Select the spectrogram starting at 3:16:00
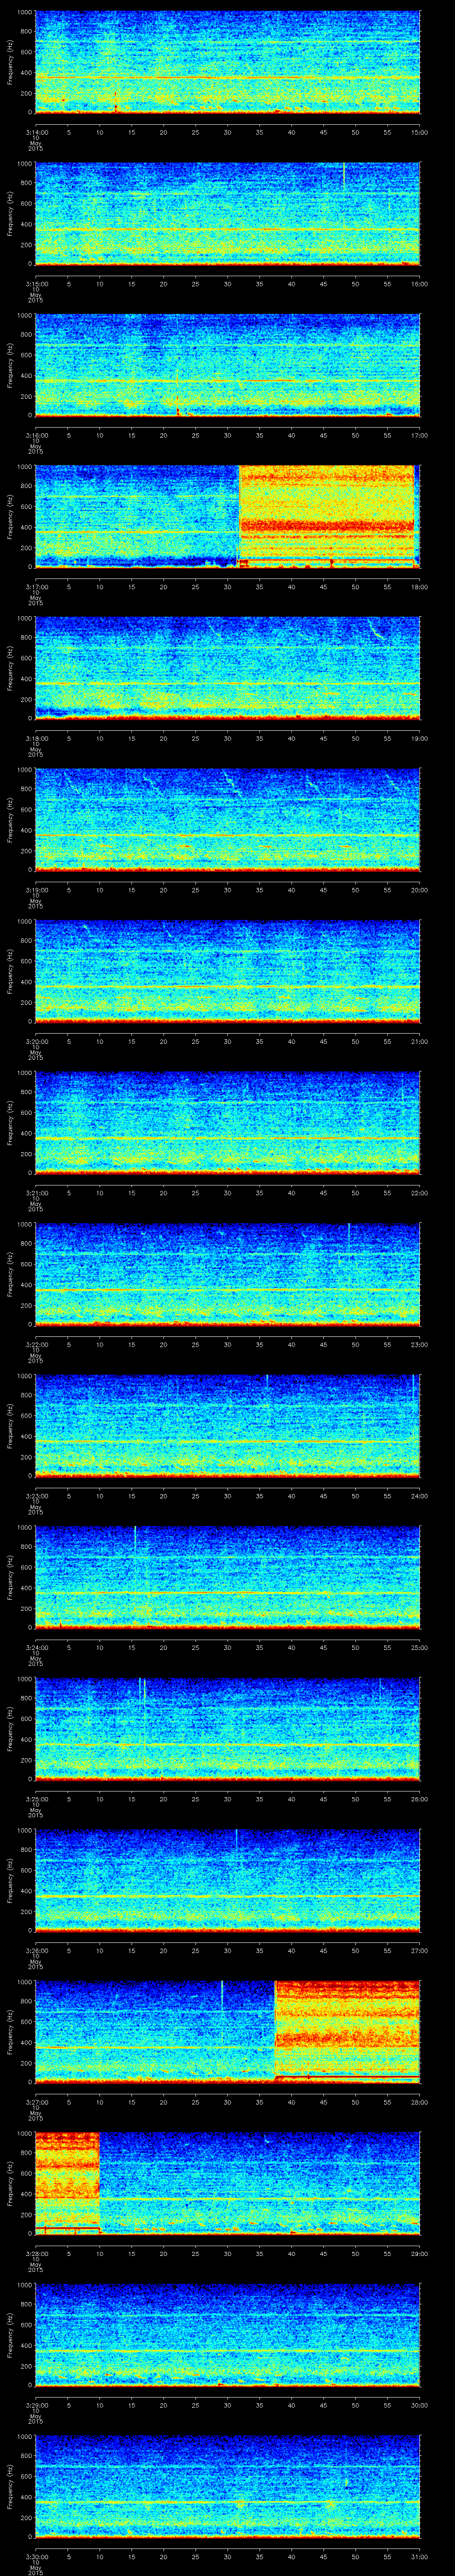 [x=227, y=365]
